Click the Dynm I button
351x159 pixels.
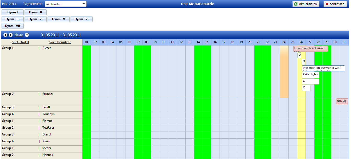pyautogui.click(x=13, y=12)
